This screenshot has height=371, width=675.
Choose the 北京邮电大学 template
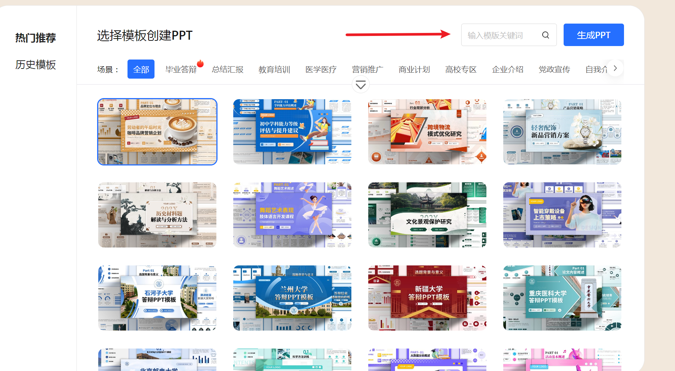coord(157,360)
